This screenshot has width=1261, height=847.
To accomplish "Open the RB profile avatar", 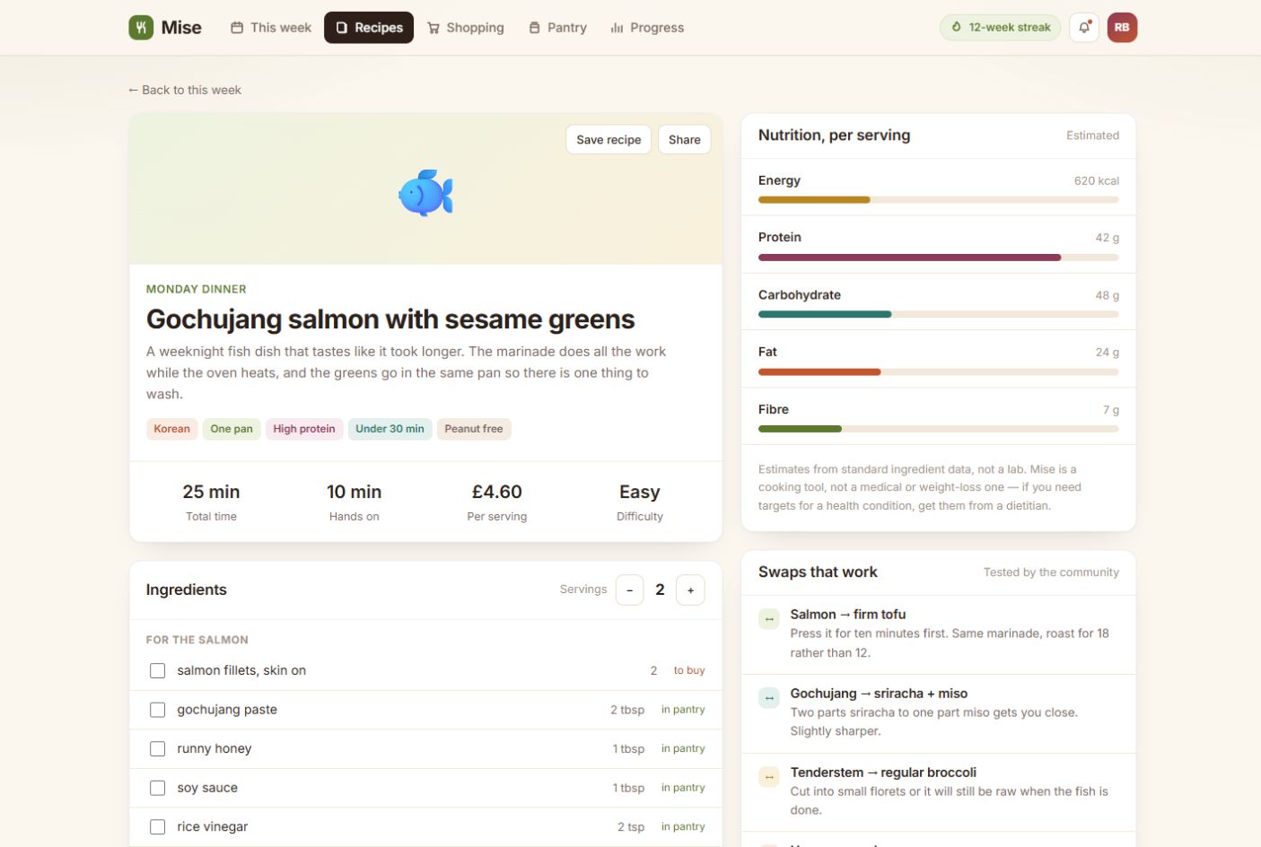I will (1122, 28).
